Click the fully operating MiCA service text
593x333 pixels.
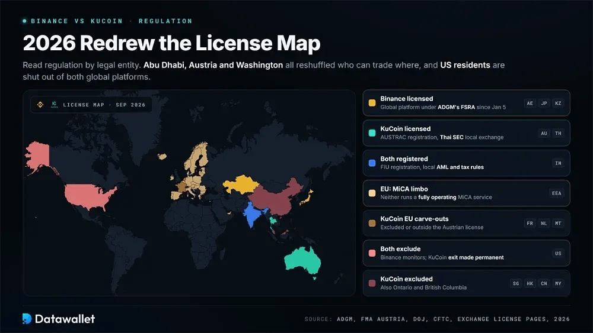point(436,197)
